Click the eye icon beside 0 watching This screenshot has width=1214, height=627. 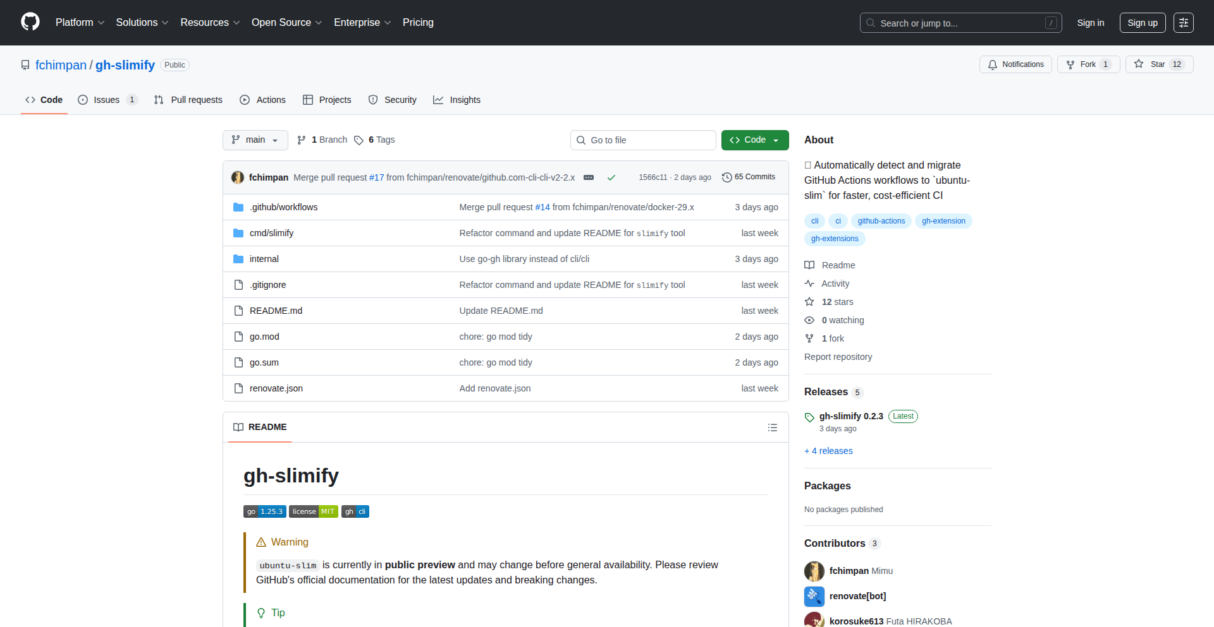click(x=809, y=320)
